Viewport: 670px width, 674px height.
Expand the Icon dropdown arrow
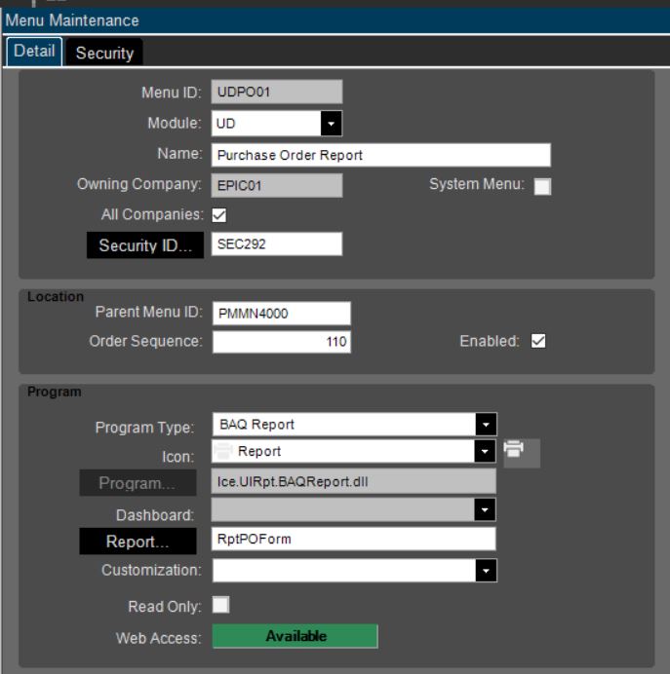485,451
